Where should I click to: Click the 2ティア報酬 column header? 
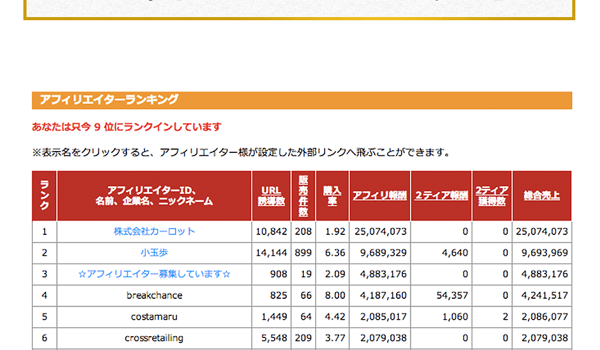(441, 196)
